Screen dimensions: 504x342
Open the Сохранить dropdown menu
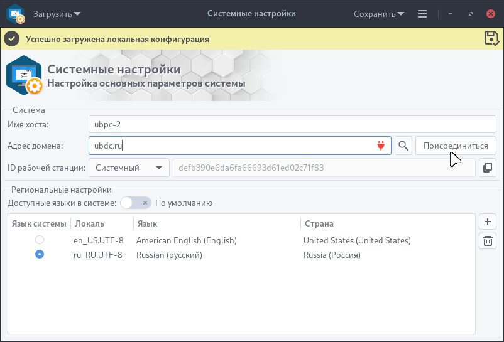[379, 14]
